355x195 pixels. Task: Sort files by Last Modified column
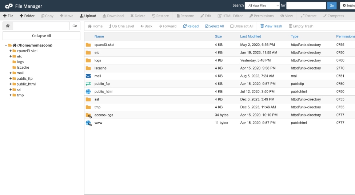point(251,36)
